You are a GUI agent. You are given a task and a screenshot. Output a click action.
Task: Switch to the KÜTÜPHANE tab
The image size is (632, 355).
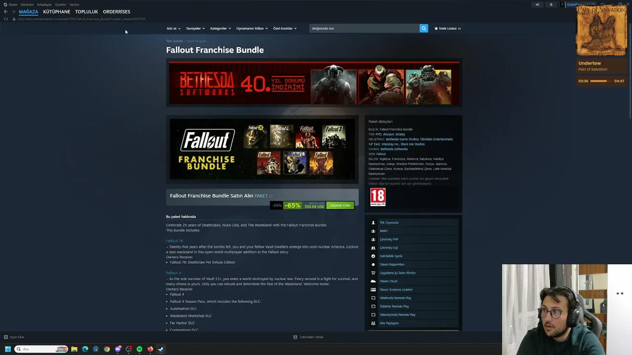57,12
